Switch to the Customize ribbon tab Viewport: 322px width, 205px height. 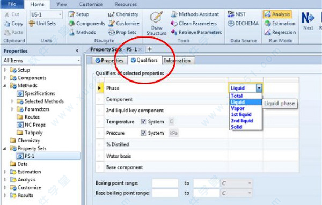[91, 4]
